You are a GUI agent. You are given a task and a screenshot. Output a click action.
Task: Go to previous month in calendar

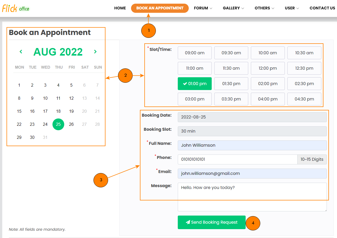pyautogui.click(x=21, y=52)
